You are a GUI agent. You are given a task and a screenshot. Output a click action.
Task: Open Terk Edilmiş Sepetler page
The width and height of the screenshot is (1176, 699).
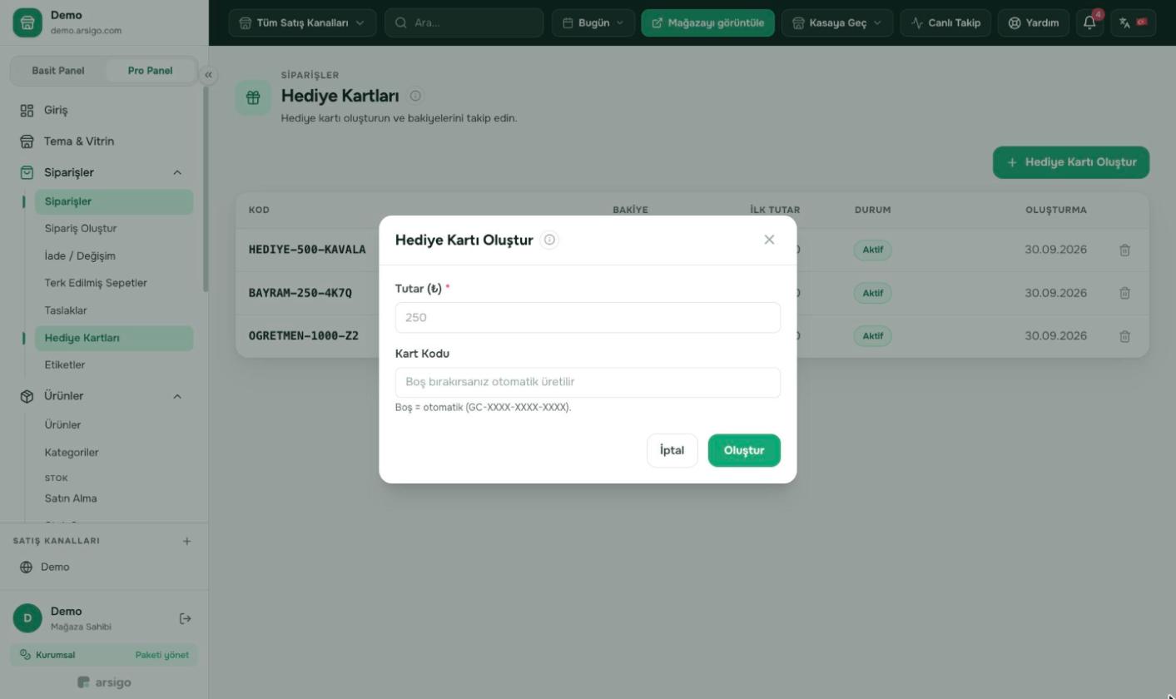pyautogui.click(x=96, y=283)
